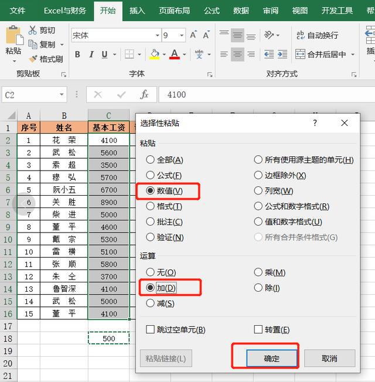Switch to the 插入 tab
The height and width of the screenshot is (382, 375).
(x=137, y=11)
